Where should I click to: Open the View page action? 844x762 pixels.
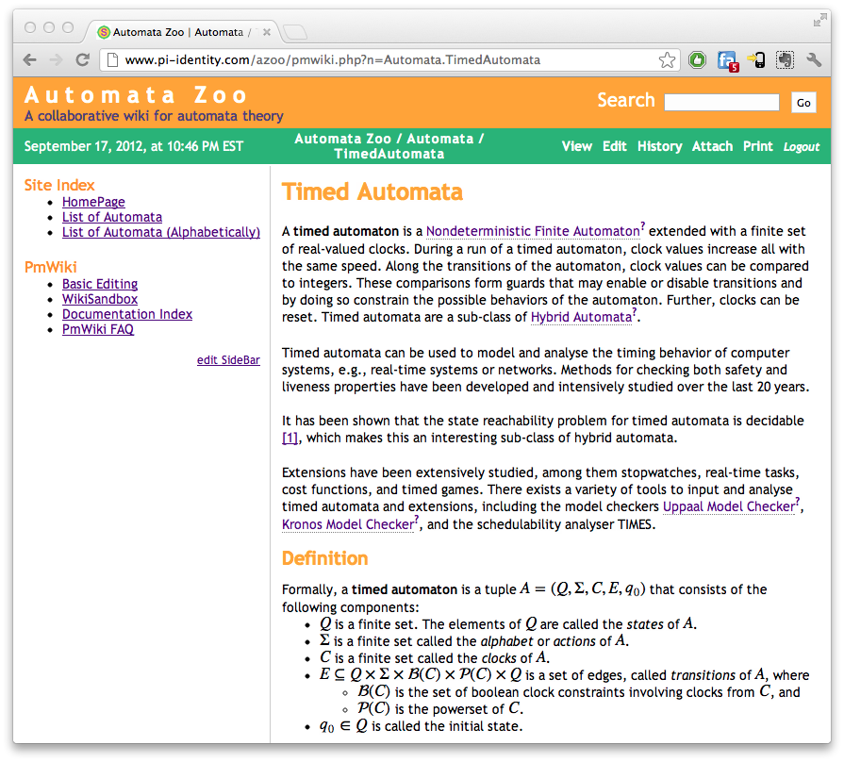576,146
